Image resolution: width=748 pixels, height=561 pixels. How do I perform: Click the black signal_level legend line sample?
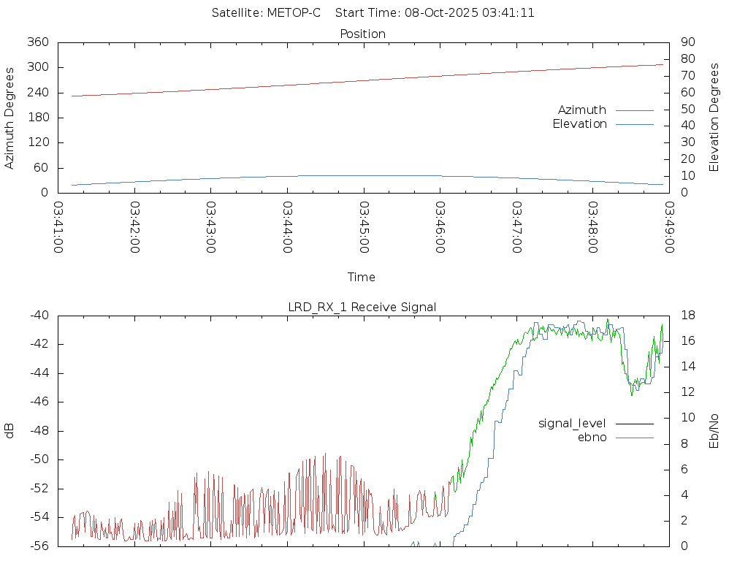click(x=634, y=424)
